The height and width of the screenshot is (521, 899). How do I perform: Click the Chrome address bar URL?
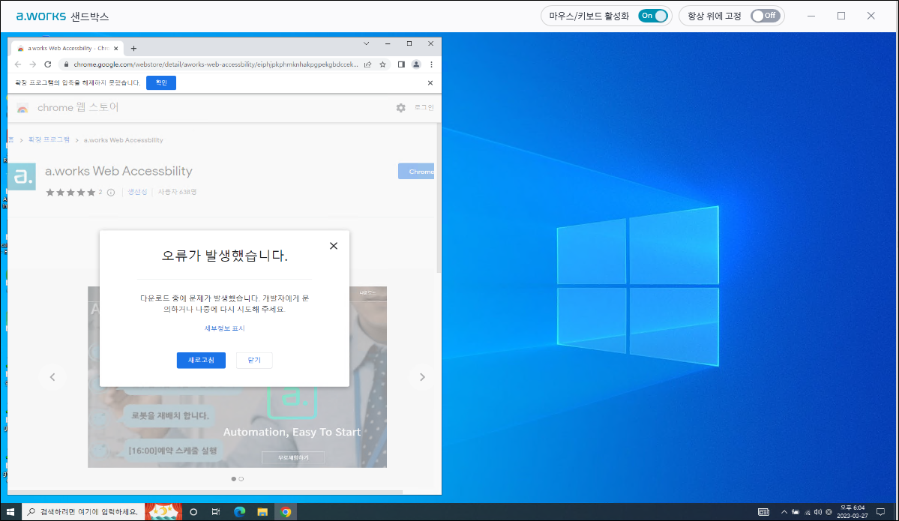coord(216,64)
